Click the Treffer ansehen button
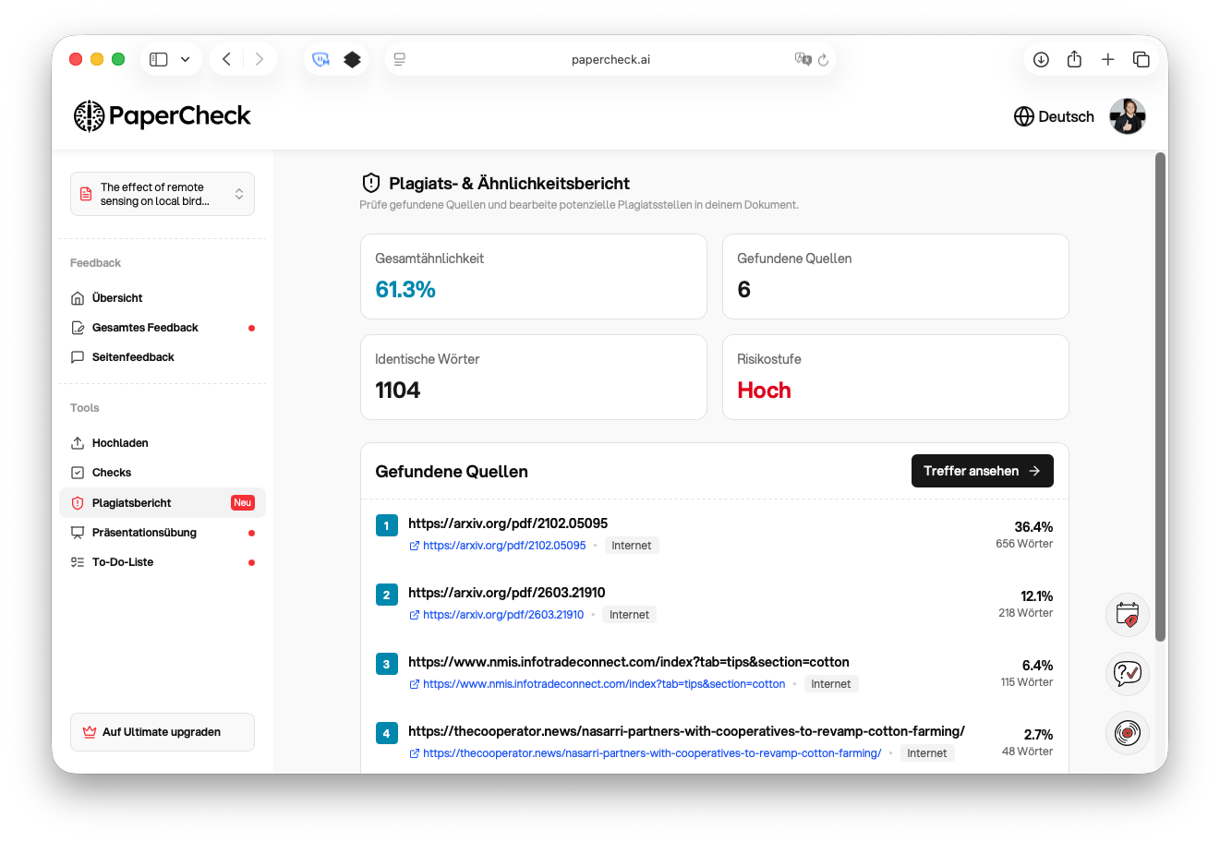Viewport: 1220px width, 842px height. pos(982,471)
